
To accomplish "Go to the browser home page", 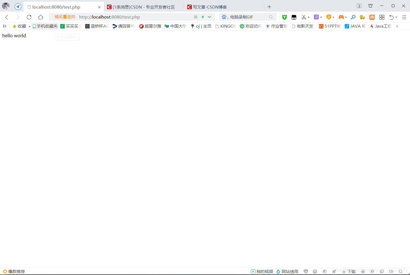I will point(41,17).
